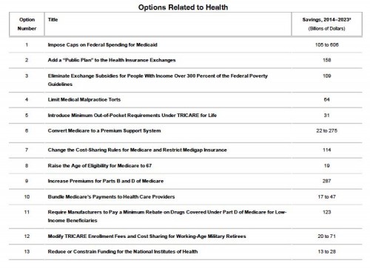The image size is (370, 269).
Task: Click the Title column header
Action: pos(53,19)
